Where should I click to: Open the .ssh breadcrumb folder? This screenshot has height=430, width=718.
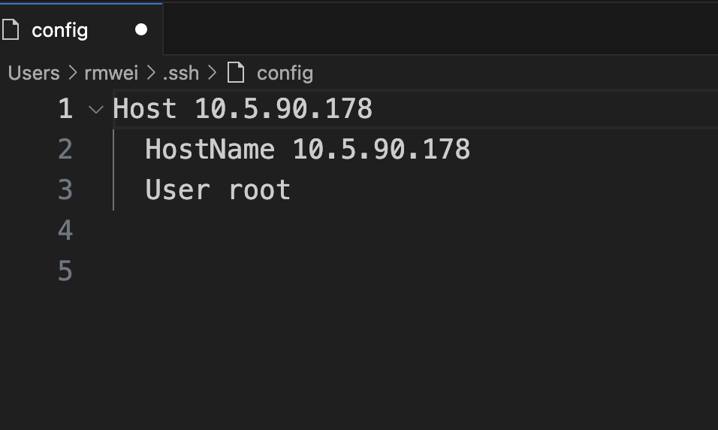click(x=181, y=73)
